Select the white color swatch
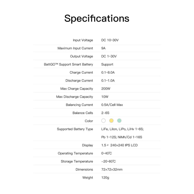194x194 pixels. tap(103, 121)
